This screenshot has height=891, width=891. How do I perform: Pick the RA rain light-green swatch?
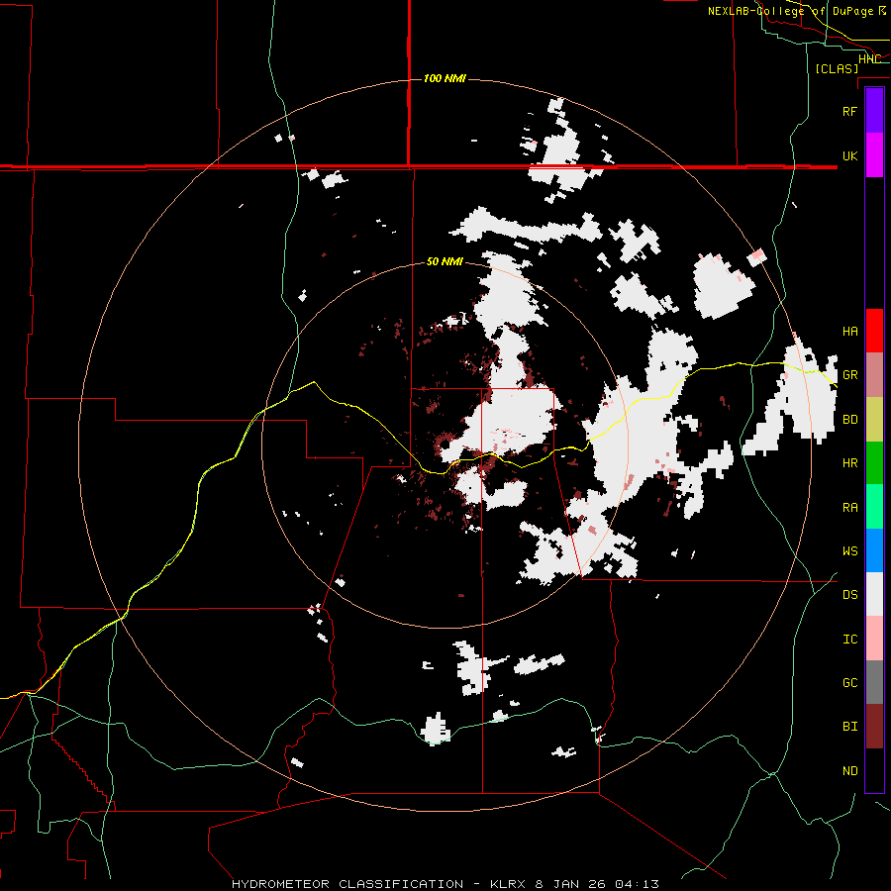(874, 507)
